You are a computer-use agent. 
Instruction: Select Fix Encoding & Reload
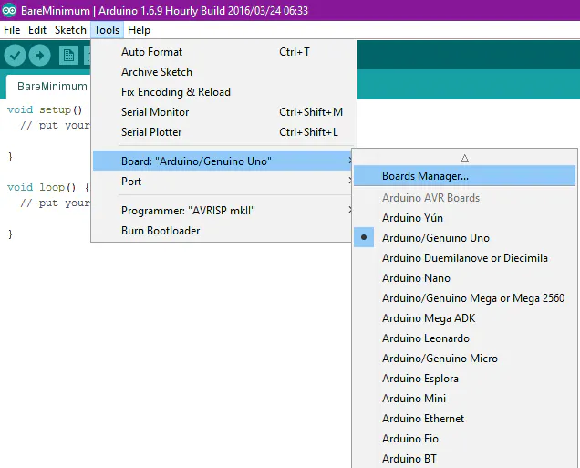223,92
